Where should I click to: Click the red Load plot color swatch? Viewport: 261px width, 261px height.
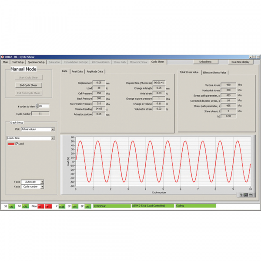[x=10, y=144]
